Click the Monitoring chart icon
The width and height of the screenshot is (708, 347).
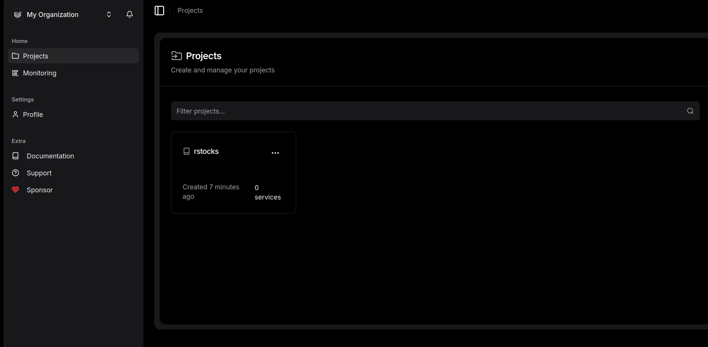click(15, 73)
